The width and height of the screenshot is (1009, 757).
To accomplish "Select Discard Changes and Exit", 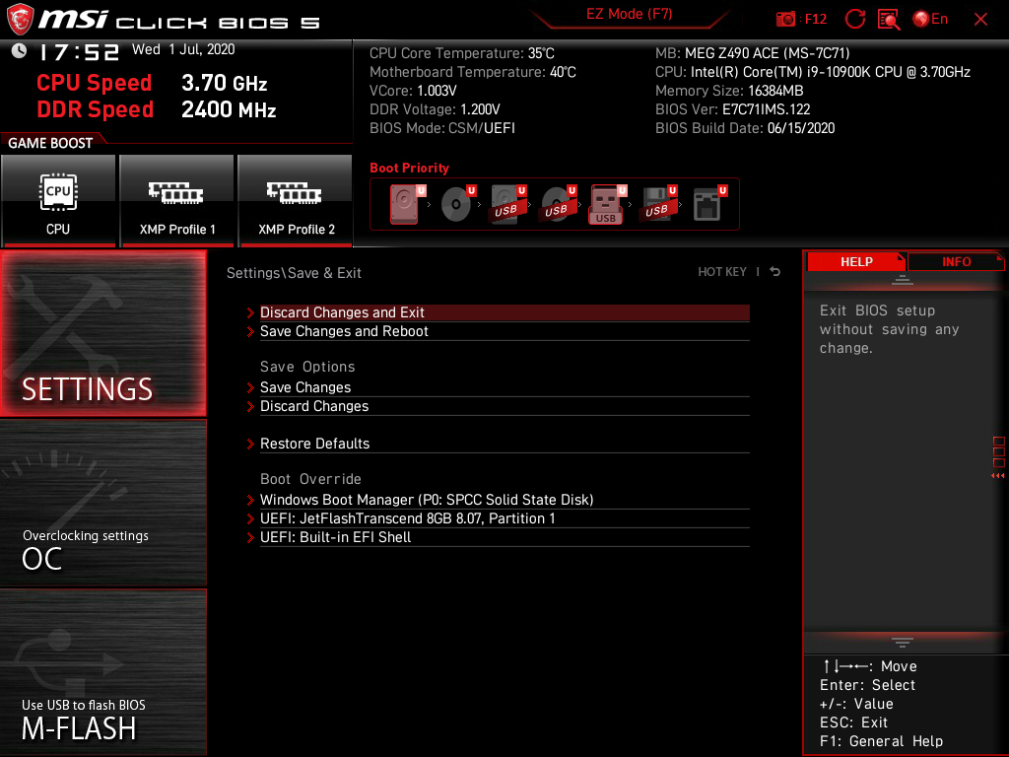I will (342, 311).
